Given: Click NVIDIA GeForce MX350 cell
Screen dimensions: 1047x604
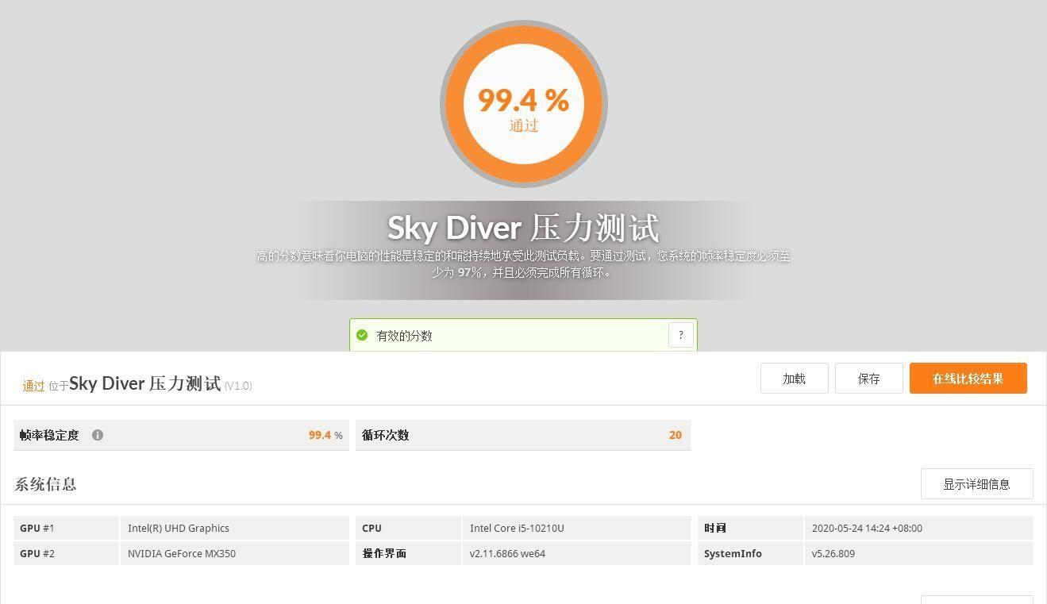Looking at the screenshot, I should coord(234,553).
